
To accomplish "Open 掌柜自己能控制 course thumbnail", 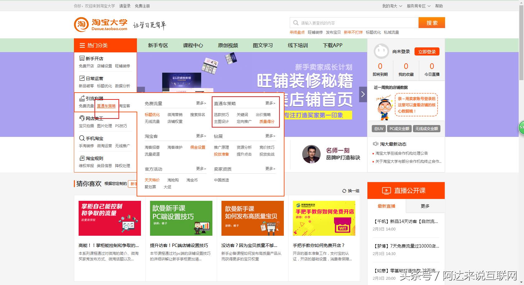I will tap(110, 218).
